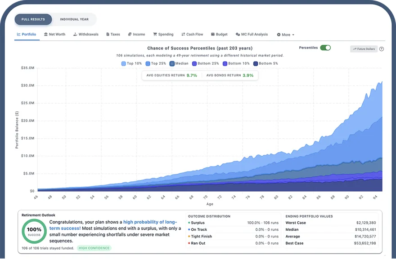Click the Cash Flow arrows icon
The image size is (396, 259).
click(x=183, y=34)
